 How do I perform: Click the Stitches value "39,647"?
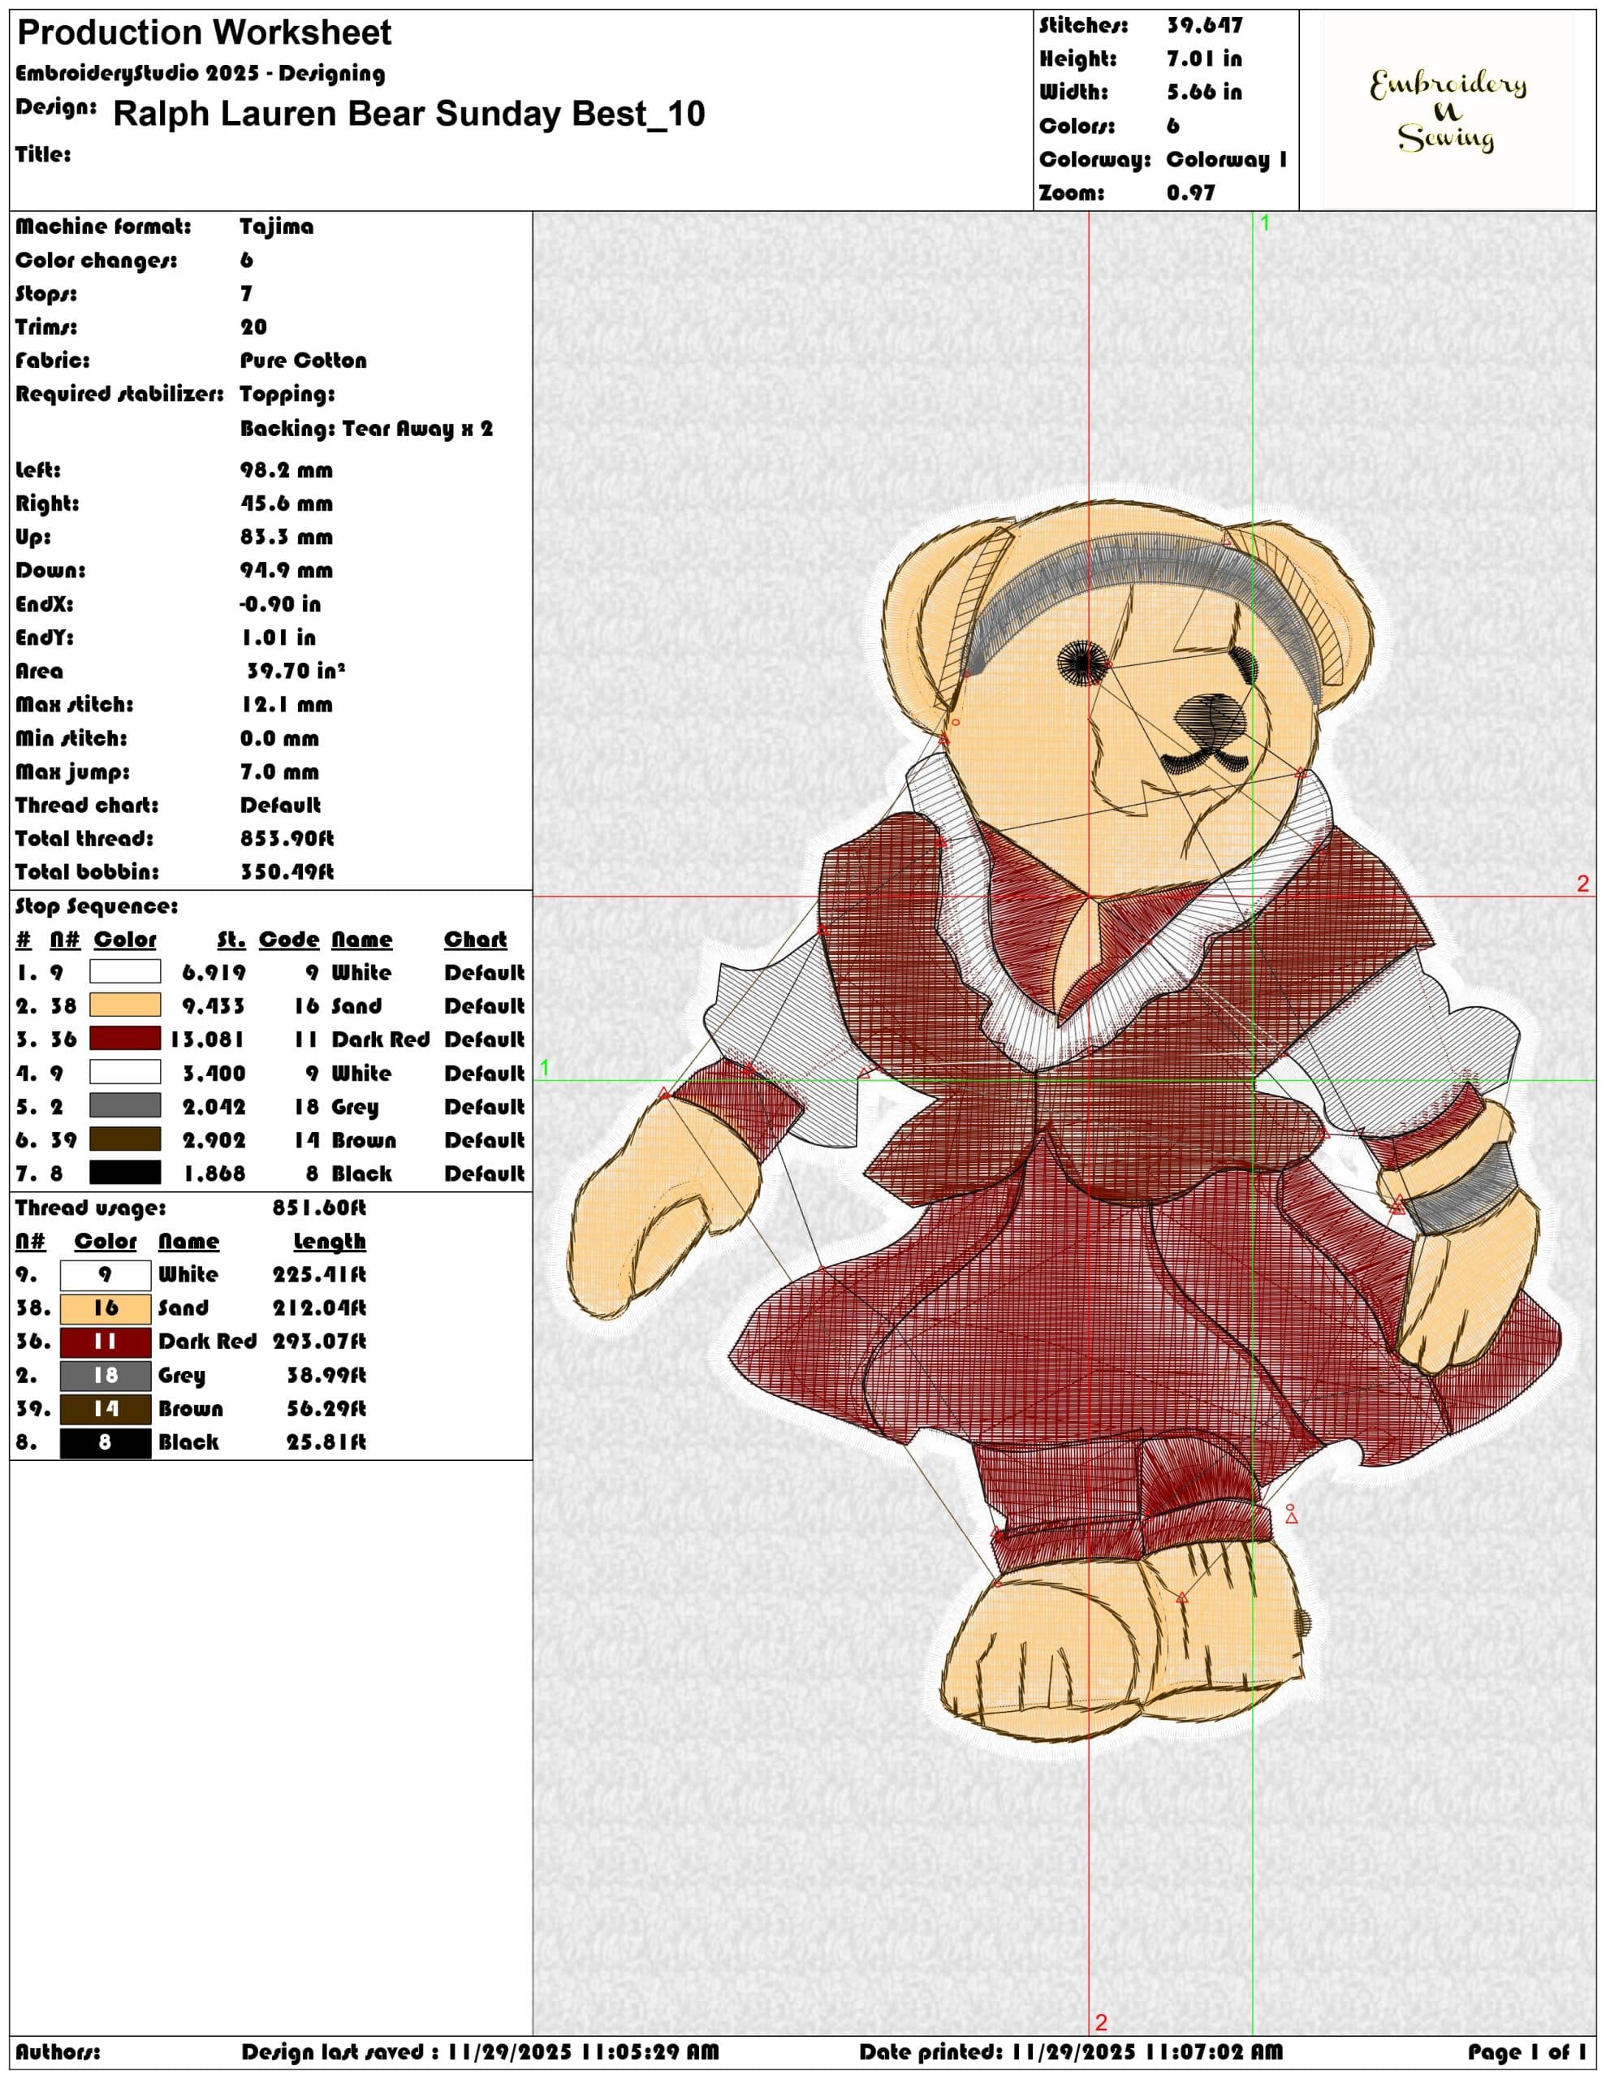coord(1204,26)
